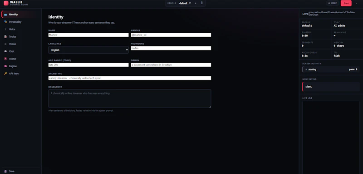This screenshot has height=174, width=363.
Task: Add a new profile with plus icon
Action: coord(196,3)
